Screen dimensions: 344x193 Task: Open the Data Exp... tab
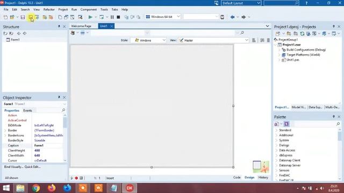click(x=316, y=107)
